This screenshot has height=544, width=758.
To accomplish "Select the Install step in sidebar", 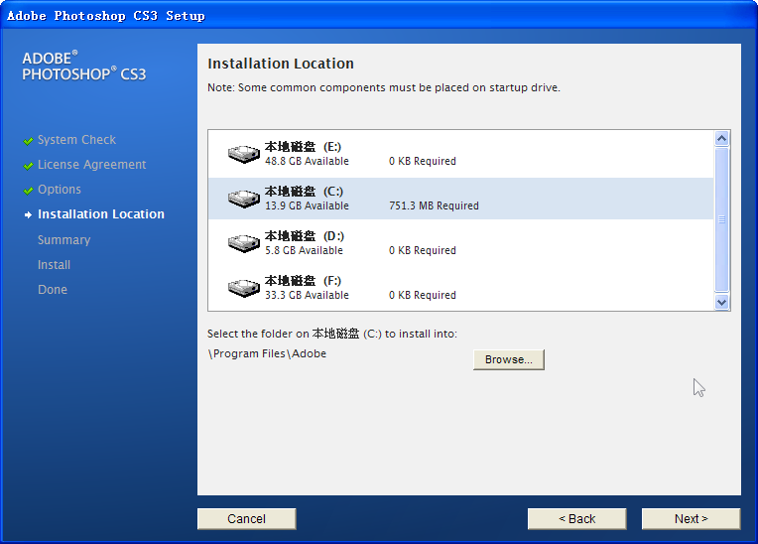I will point(55,264).
